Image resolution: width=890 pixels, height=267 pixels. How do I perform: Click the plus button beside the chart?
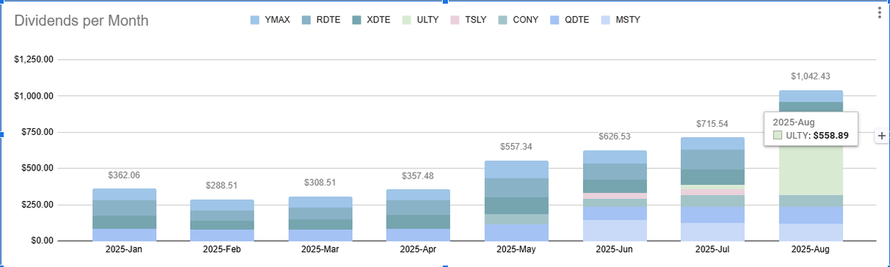coord(882,136)
